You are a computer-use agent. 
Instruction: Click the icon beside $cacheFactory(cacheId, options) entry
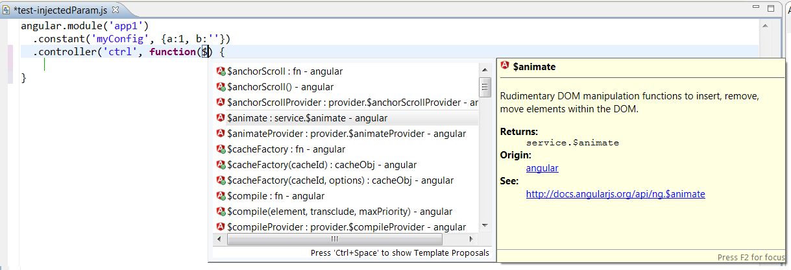point(221,180)
